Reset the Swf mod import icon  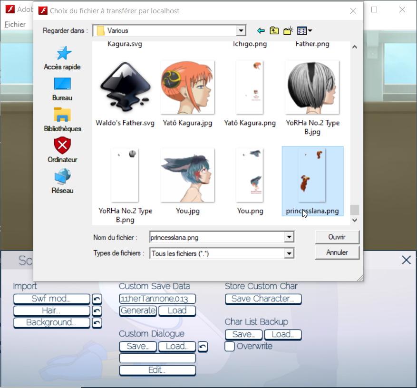tap(97, 299)
